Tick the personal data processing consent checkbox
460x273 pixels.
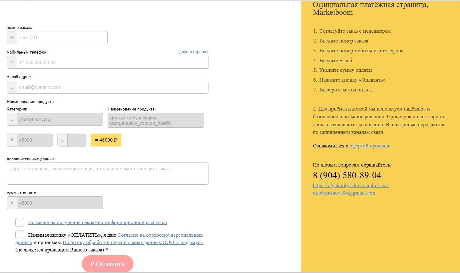(x=20, y=235)
